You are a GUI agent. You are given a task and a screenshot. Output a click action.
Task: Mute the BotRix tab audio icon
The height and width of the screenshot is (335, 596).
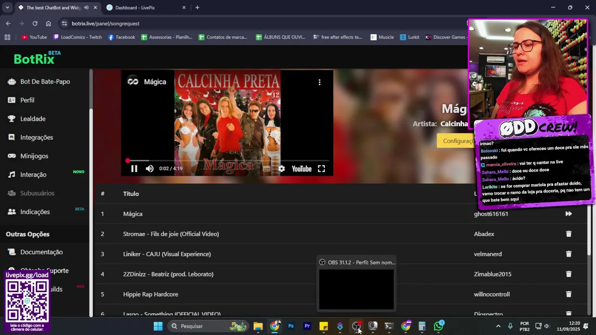click(x=86, y=7)
